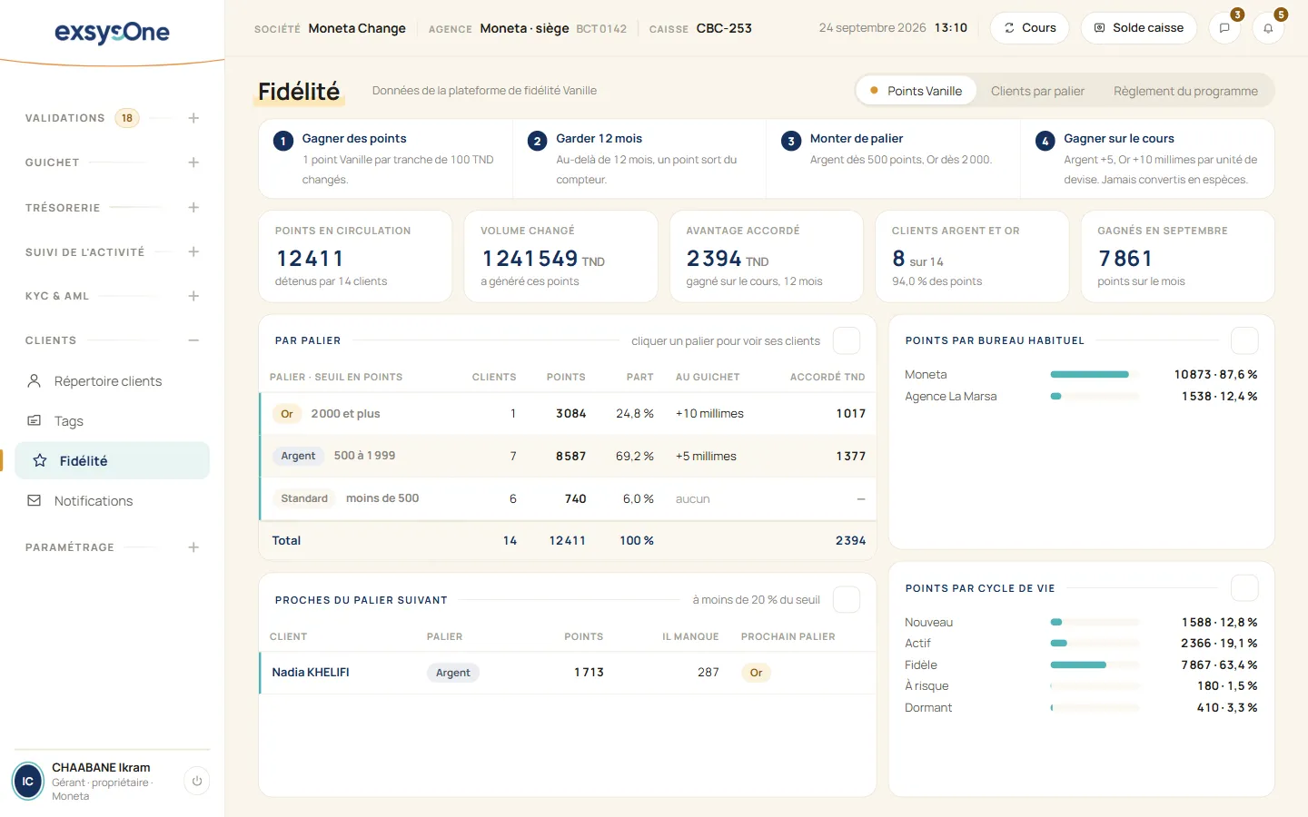Click the Fidèle lifecycle progress bar
The image size is (1308, 817).
(x=1095, y=664)
